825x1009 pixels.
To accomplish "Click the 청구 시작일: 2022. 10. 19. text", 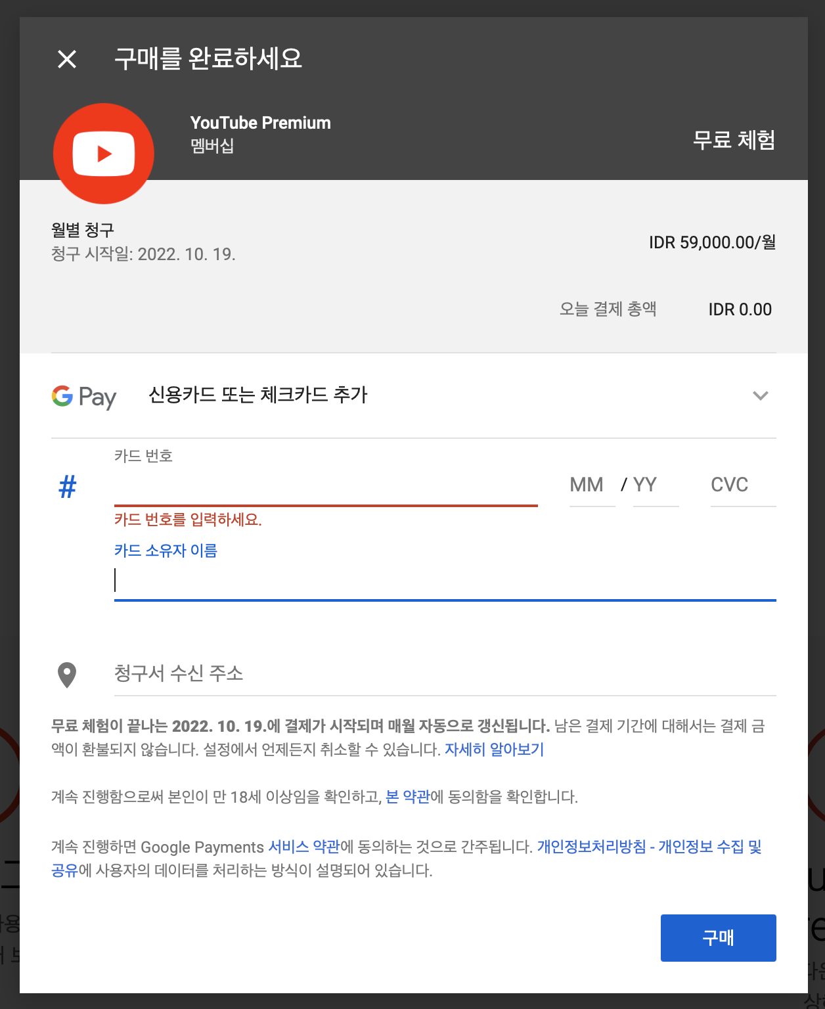I will click(143, 254).
